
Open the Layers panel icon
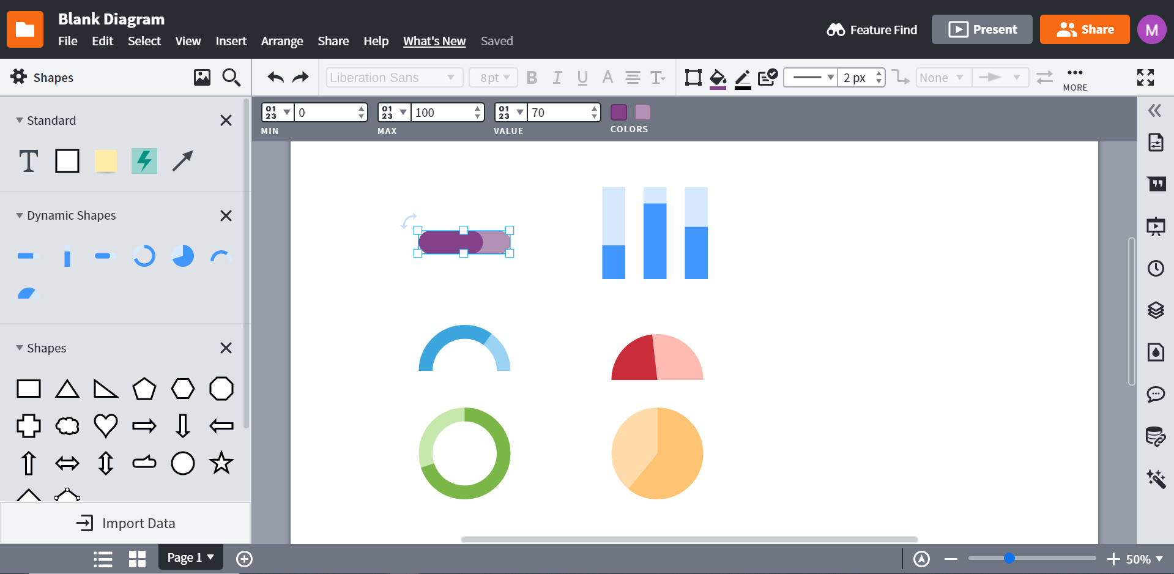[x=1155, y=310]
